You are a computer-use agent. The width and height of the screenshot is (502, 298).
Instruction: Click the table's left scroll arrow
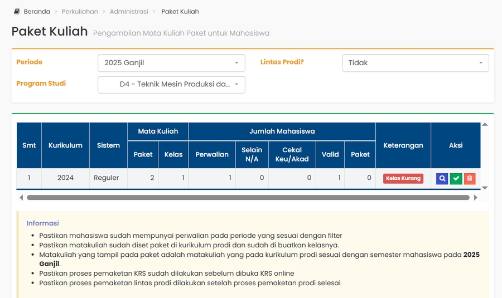(x=21, y=198)
